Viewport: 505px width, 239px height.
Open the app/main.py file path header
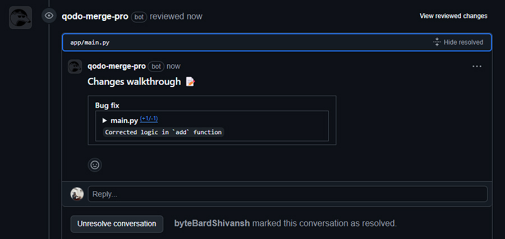90,43
